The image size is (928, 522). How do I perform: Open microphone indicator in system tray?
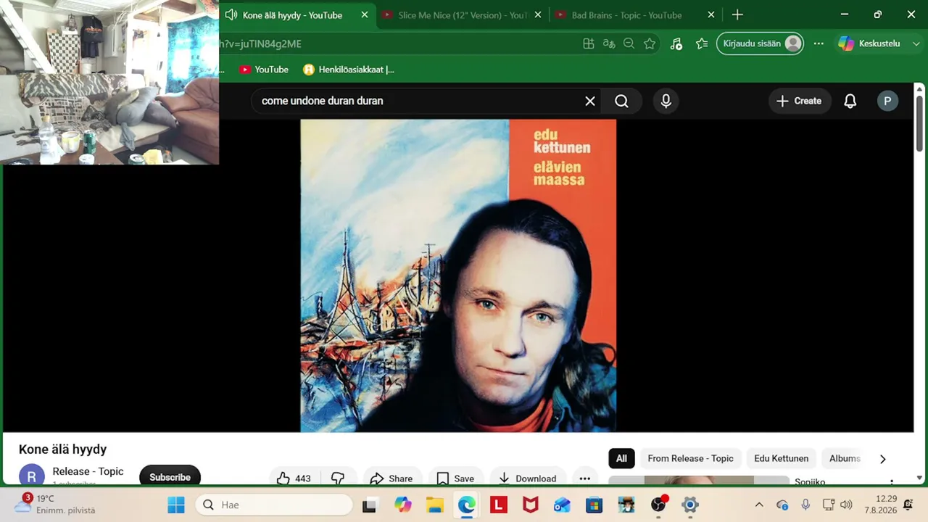point(805,505)
